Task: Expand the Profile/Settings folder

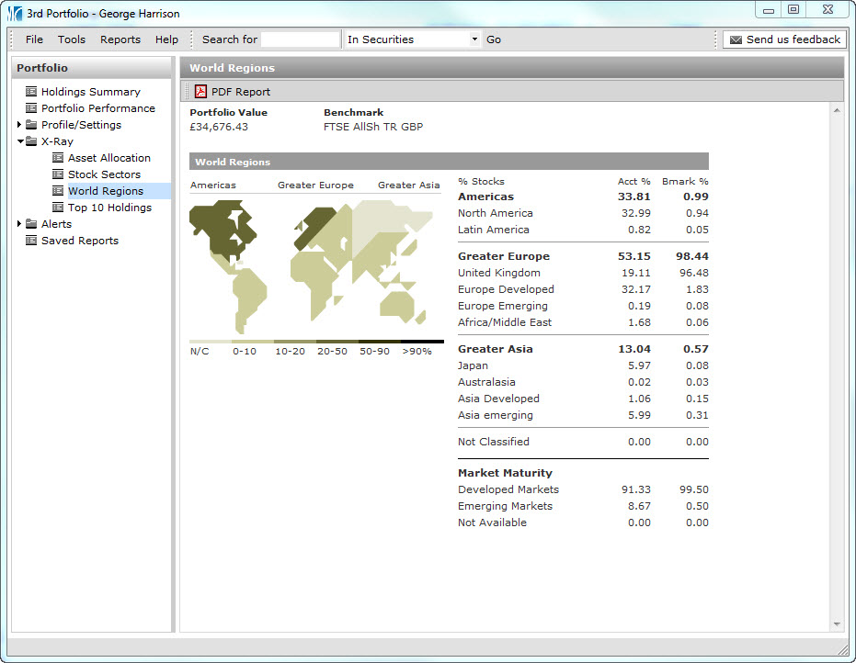Action: (19, 125)
